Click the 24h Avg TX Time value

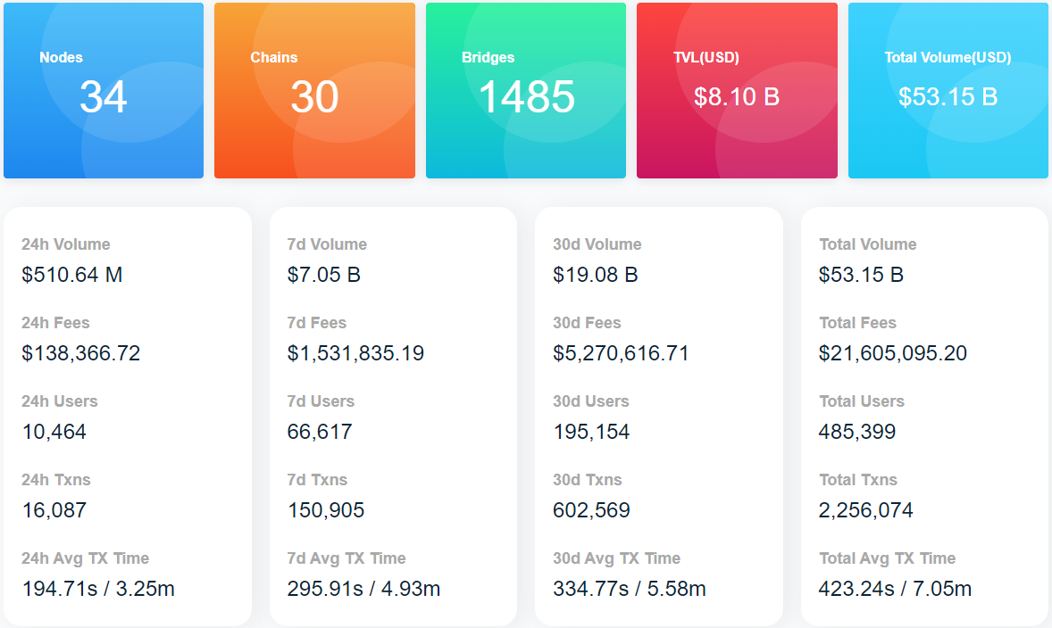(98, 589)
